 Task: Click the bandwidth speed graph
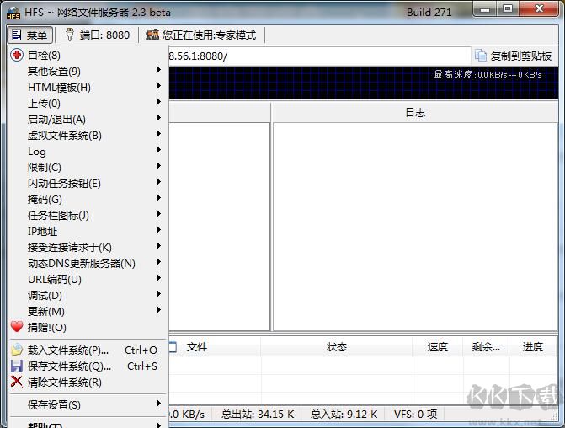(363, 83)
